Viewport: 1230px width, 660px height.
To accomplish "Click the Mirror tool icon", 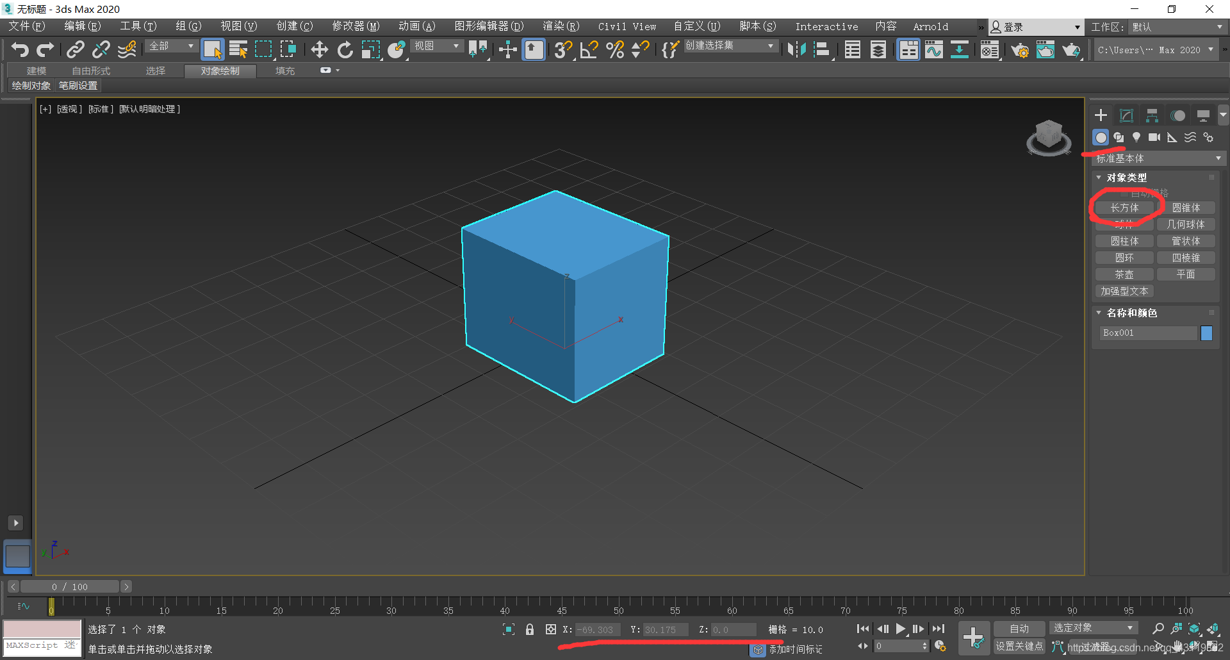I will (796, 49).
